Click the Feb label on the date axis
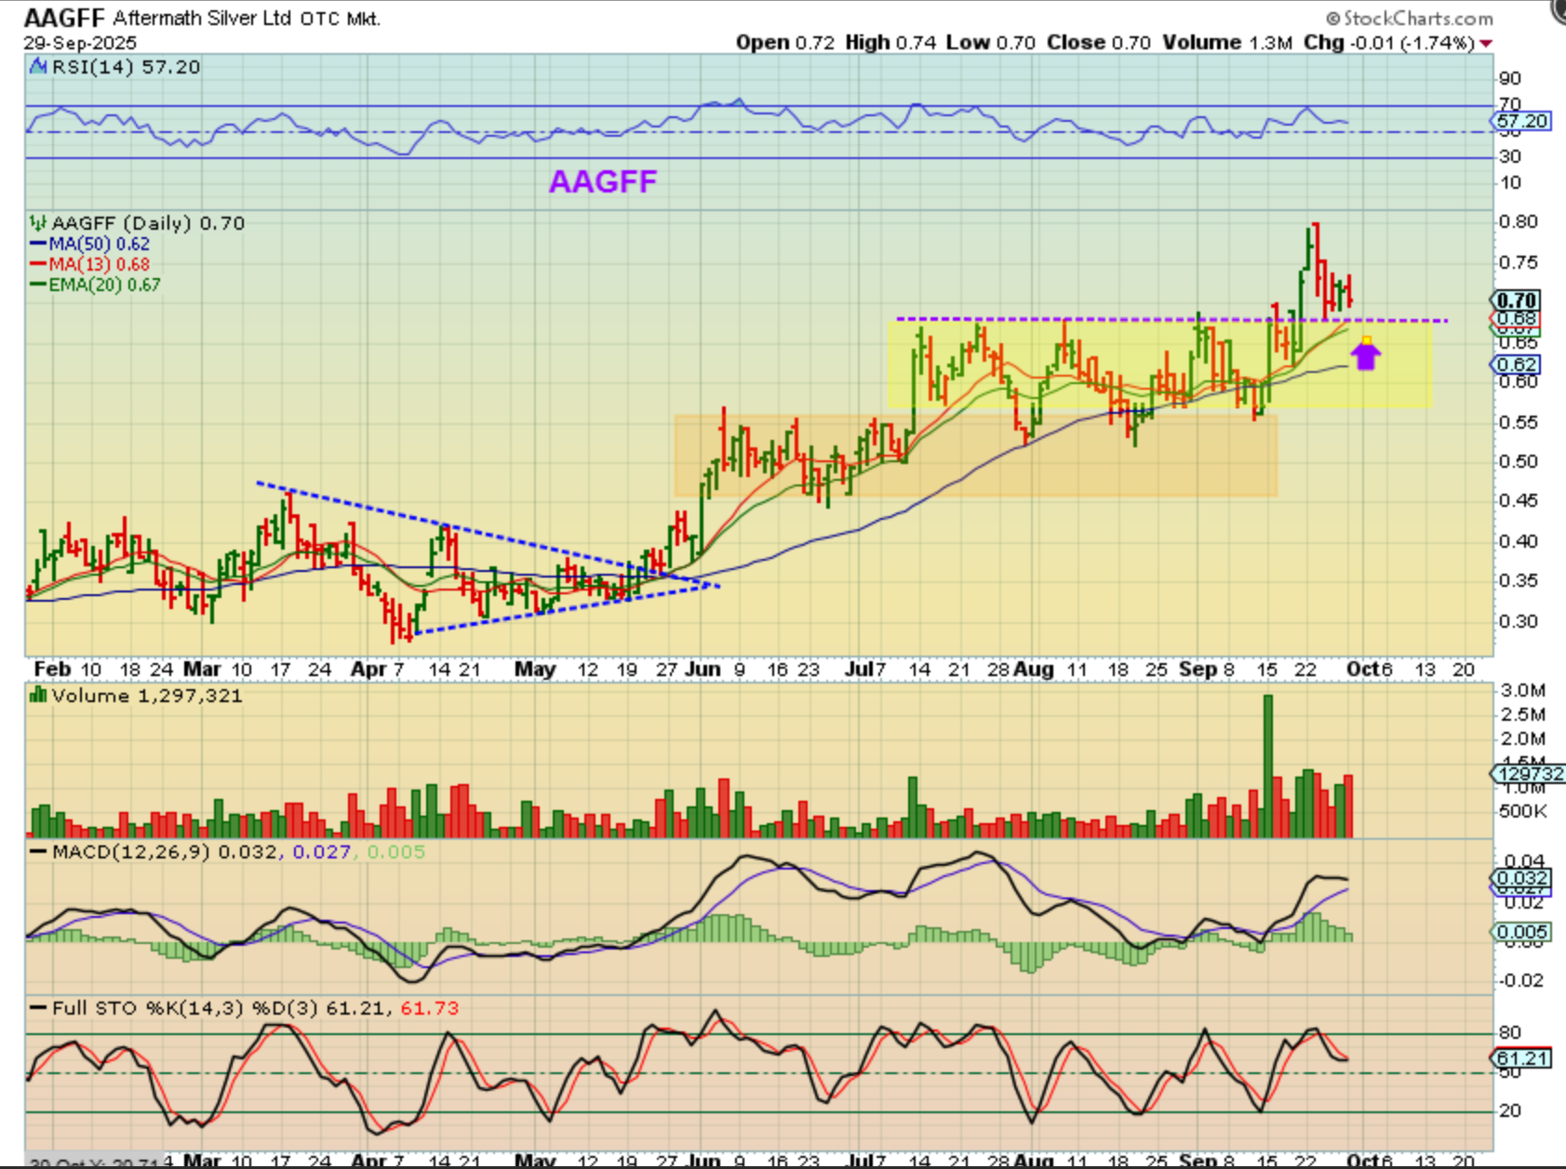Image resolution: width=1566 pixels, height=1169 pixels. [x=52, y=670]
